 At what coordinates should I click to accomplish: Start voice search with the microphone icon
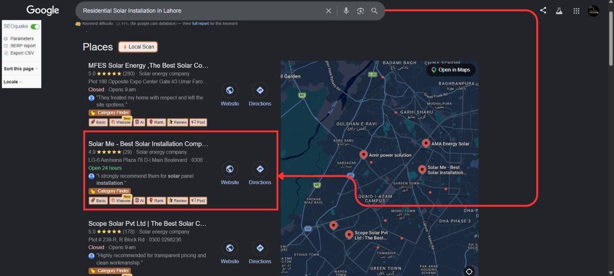click(x=346, y=11)
